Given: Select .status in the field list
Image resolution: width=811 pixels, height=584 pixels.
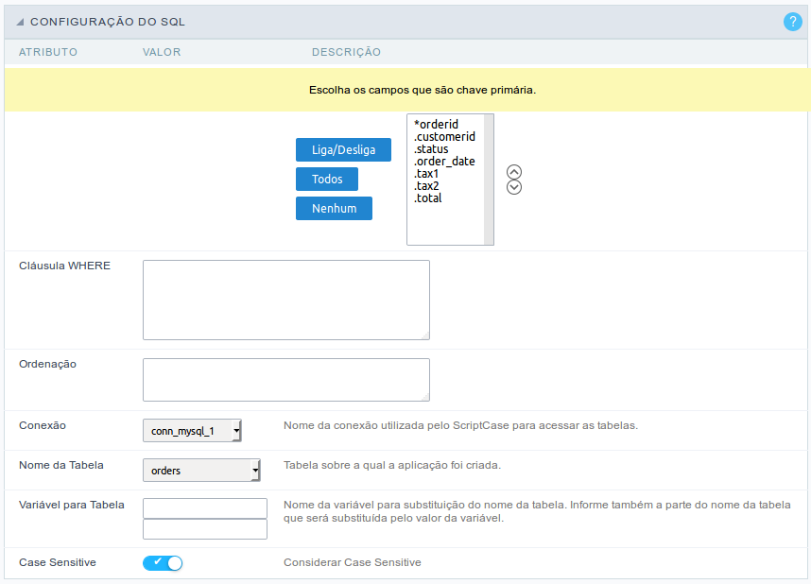Looking at the screenshot, I should coord(431,149).
